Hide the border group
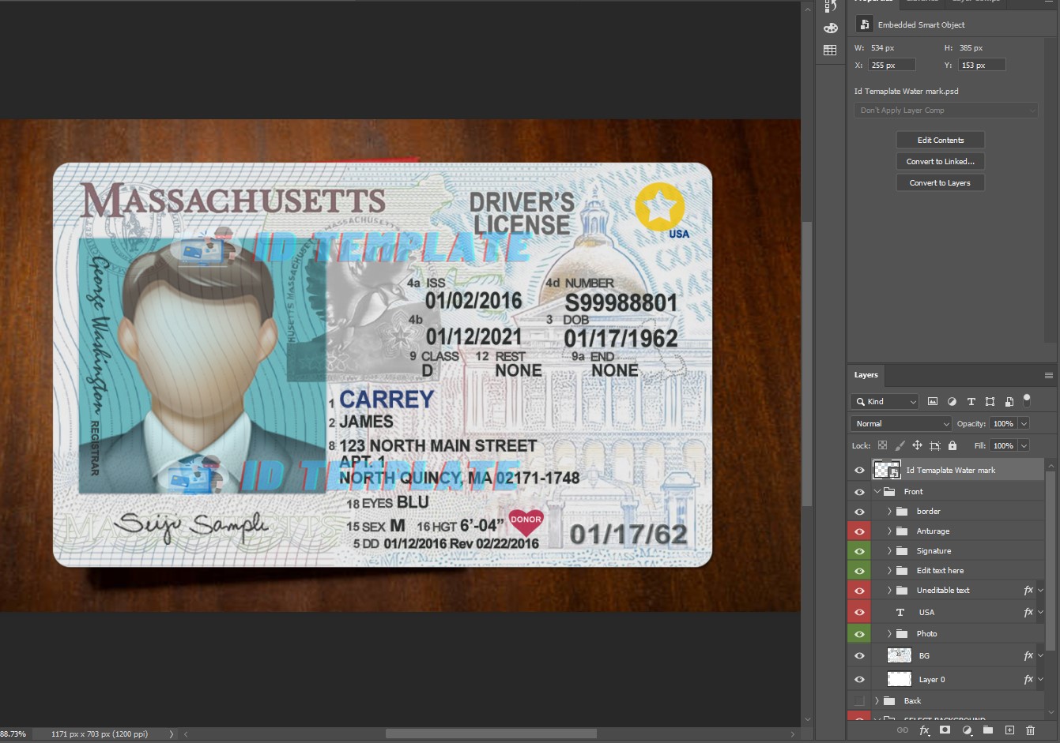 click(x=859, y=512)
